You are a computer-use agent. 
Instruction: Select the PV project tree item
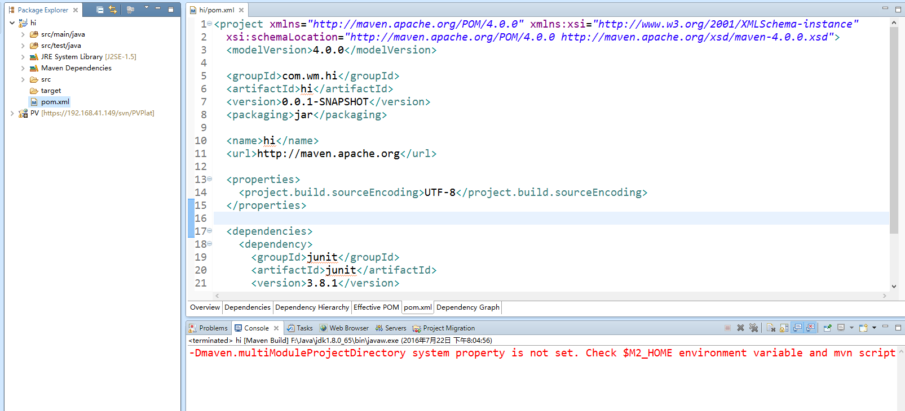(86, 113)
